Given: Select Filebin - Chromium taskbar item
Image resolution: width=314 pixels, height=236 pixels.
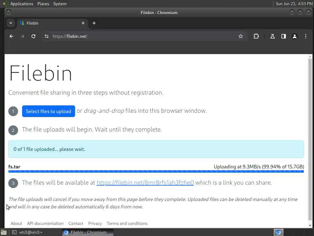Looking at the screenshot, I should click(87, 232).
